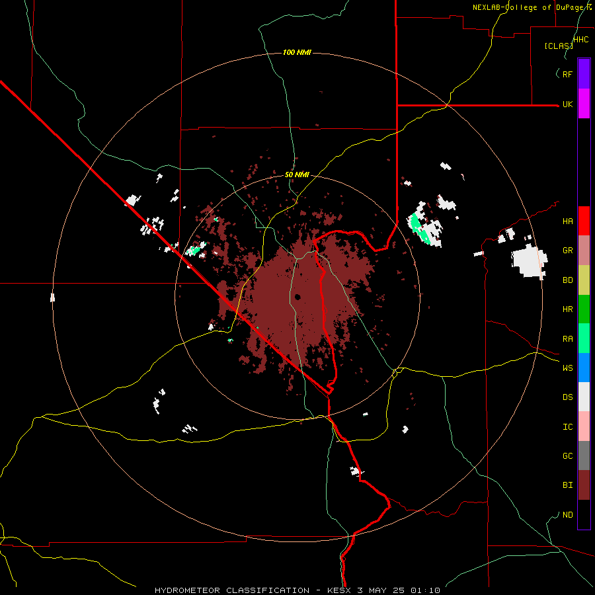Viewport: 595px width, 595px height.
Task: Click the black radar site dot at center
Action: click(297, 297)
